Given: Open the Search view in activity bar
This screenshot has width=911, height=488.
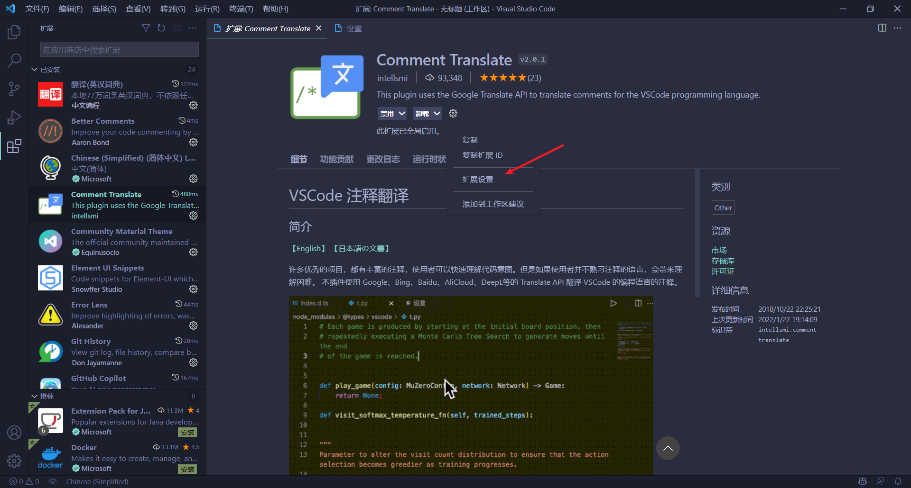Looking at the screenshot, I should 14,60.
